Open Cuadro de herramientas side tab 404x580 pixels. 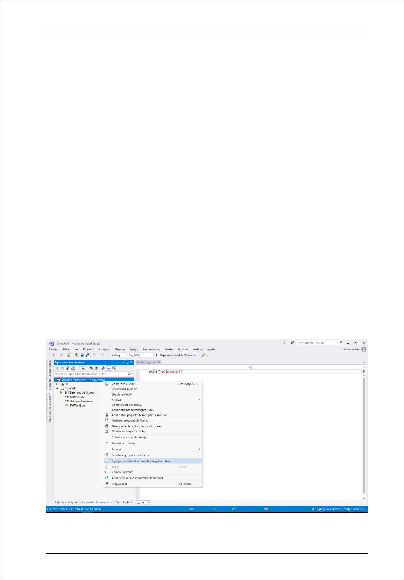click(x=50, y=407)
